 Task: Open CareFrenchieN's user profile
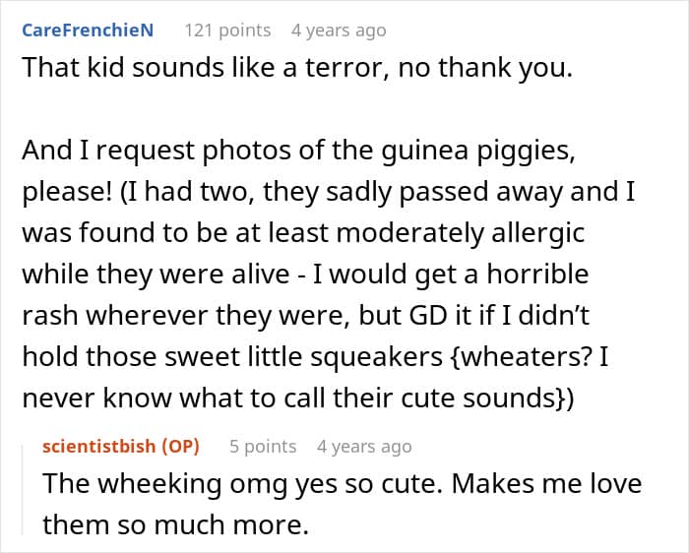coord(88,31)
